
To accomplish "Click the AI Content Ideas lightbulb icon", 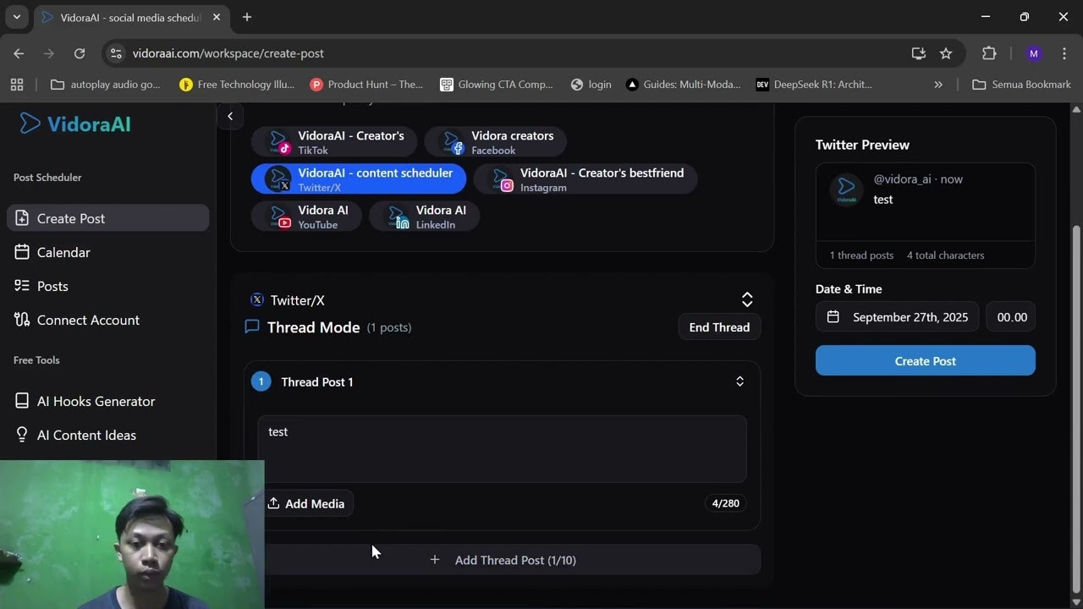I will (x=22, y=435).
